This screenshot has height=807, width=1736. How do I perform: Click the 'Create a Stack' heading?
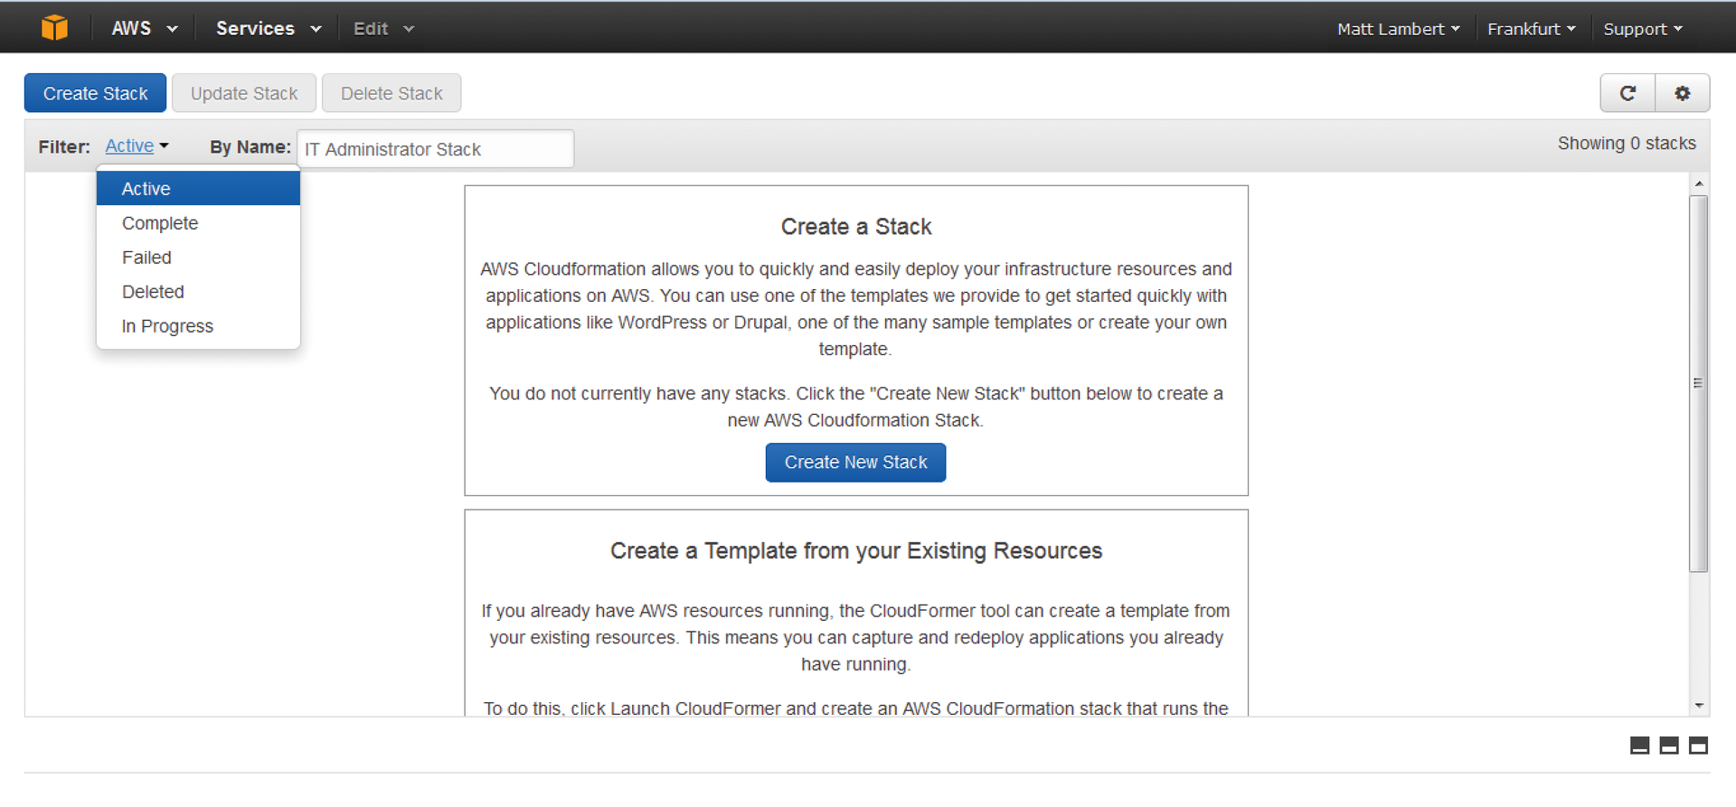click(x=856, y=226)
